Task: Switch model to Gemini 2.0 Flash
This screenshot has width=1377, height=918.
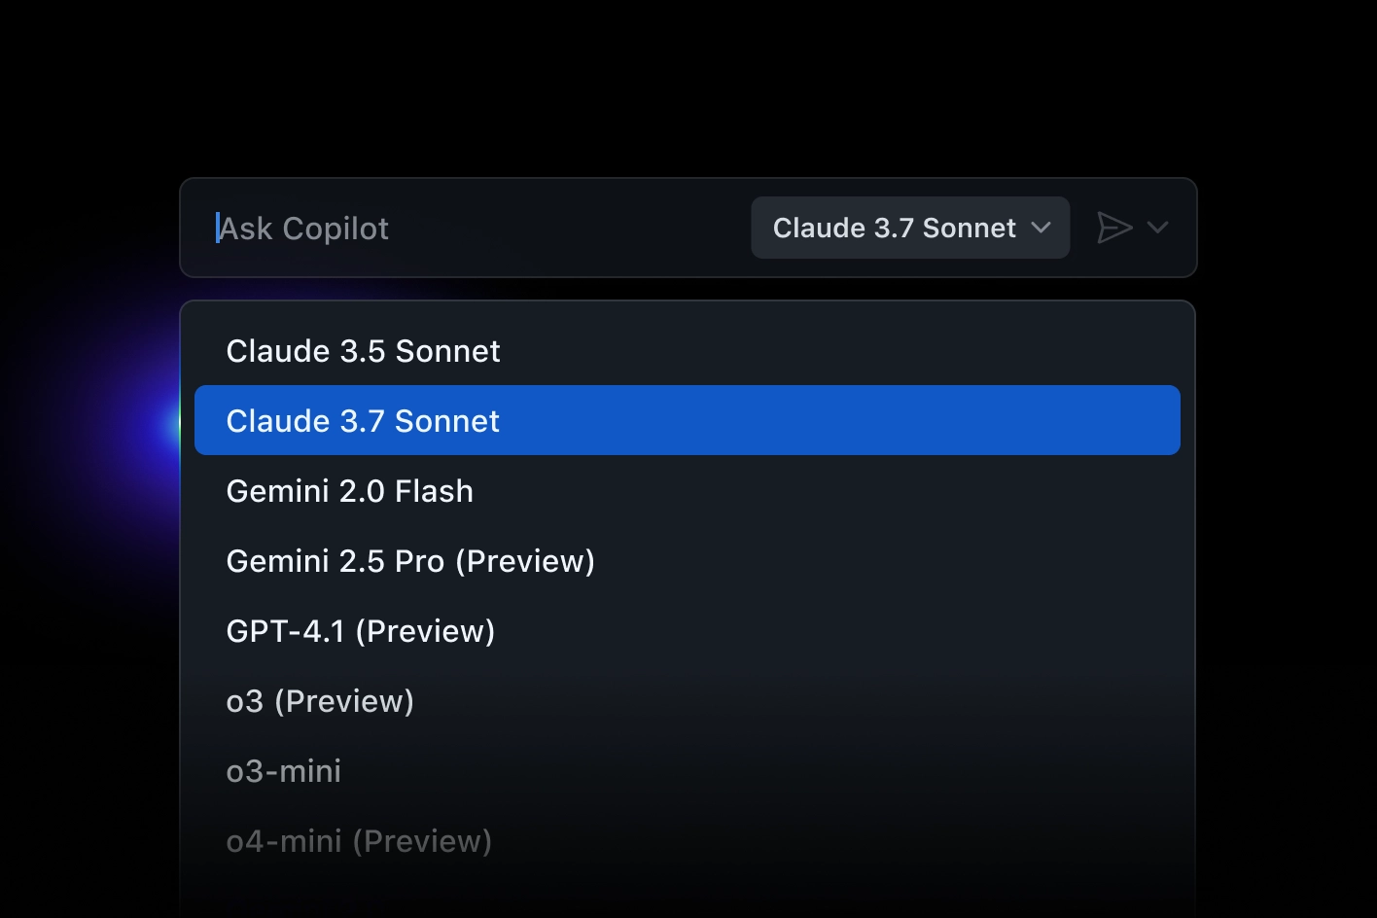Action: pyautogui.click(x=688, y=491)
